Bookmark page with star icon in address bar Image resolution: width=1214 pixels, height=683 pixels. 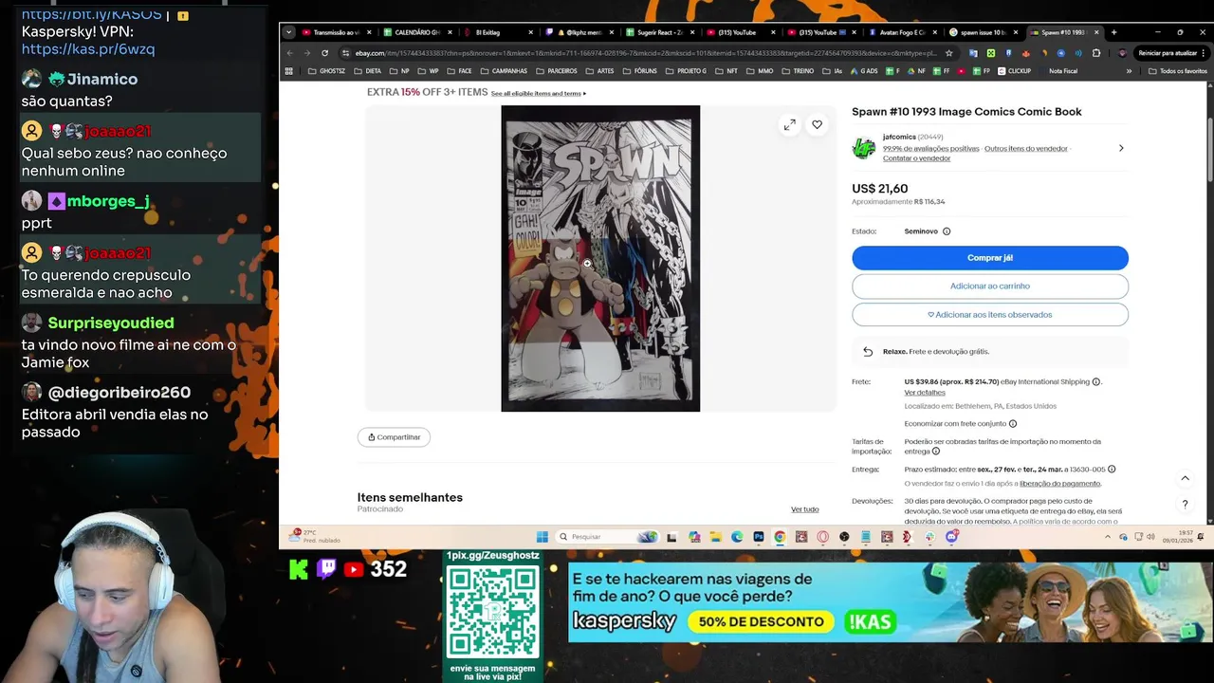click(948, 53)
